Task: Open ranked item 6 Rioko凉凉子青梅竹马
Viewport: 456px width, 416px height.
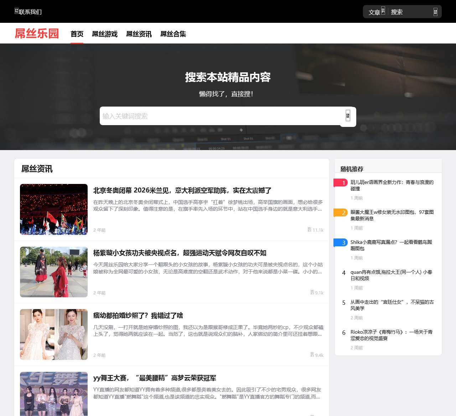Action: (x=392, y=335)
